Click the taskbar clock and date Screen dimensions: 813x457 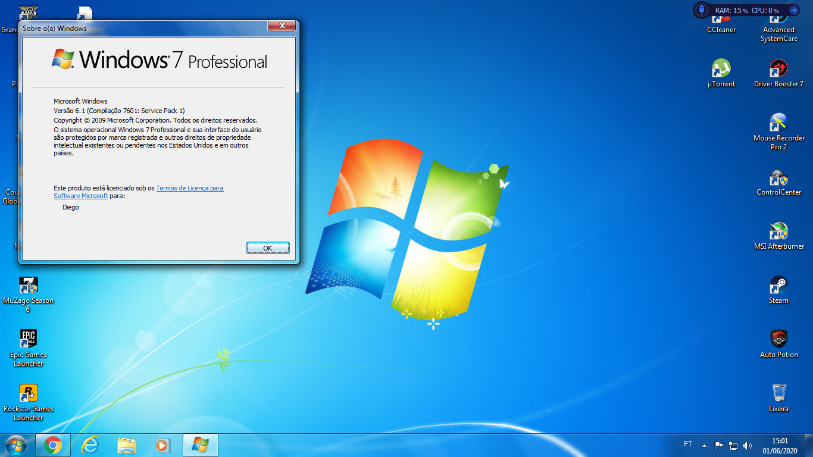[x=780, y=445]
